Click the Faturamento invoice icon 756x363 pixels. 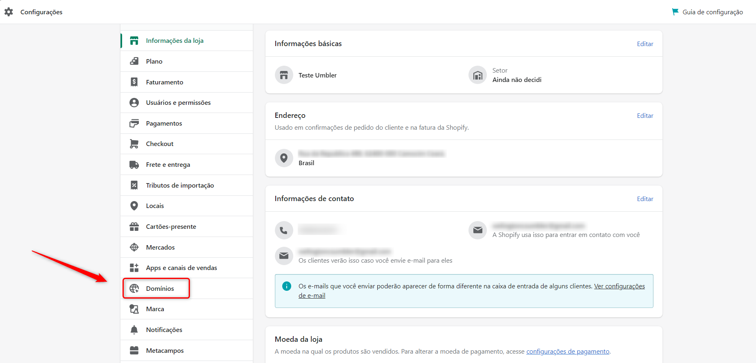[x=134, y=82]
